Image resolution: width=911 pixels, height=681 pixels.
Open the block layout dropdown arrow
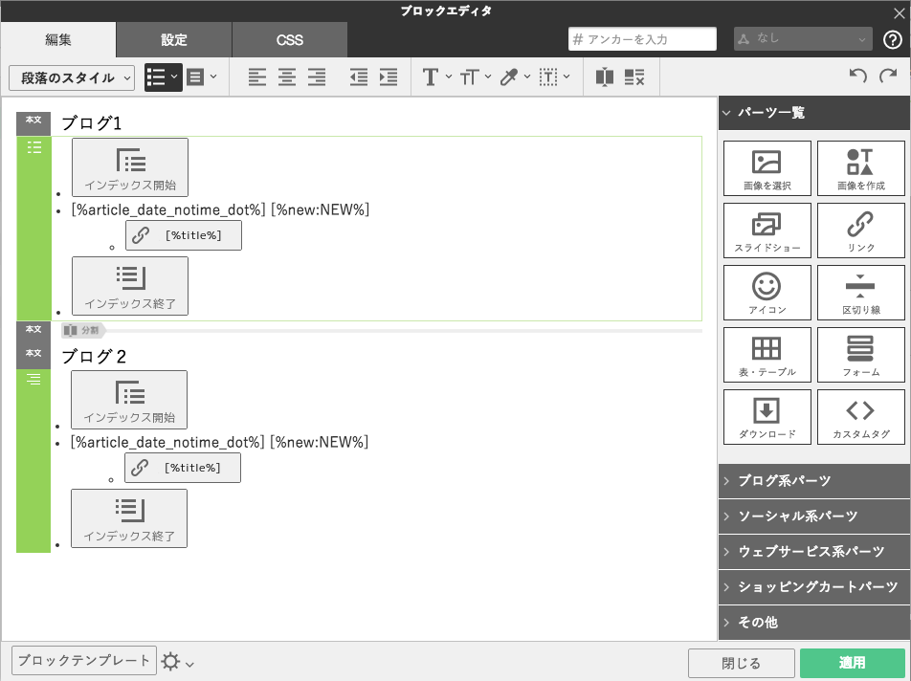213,77
